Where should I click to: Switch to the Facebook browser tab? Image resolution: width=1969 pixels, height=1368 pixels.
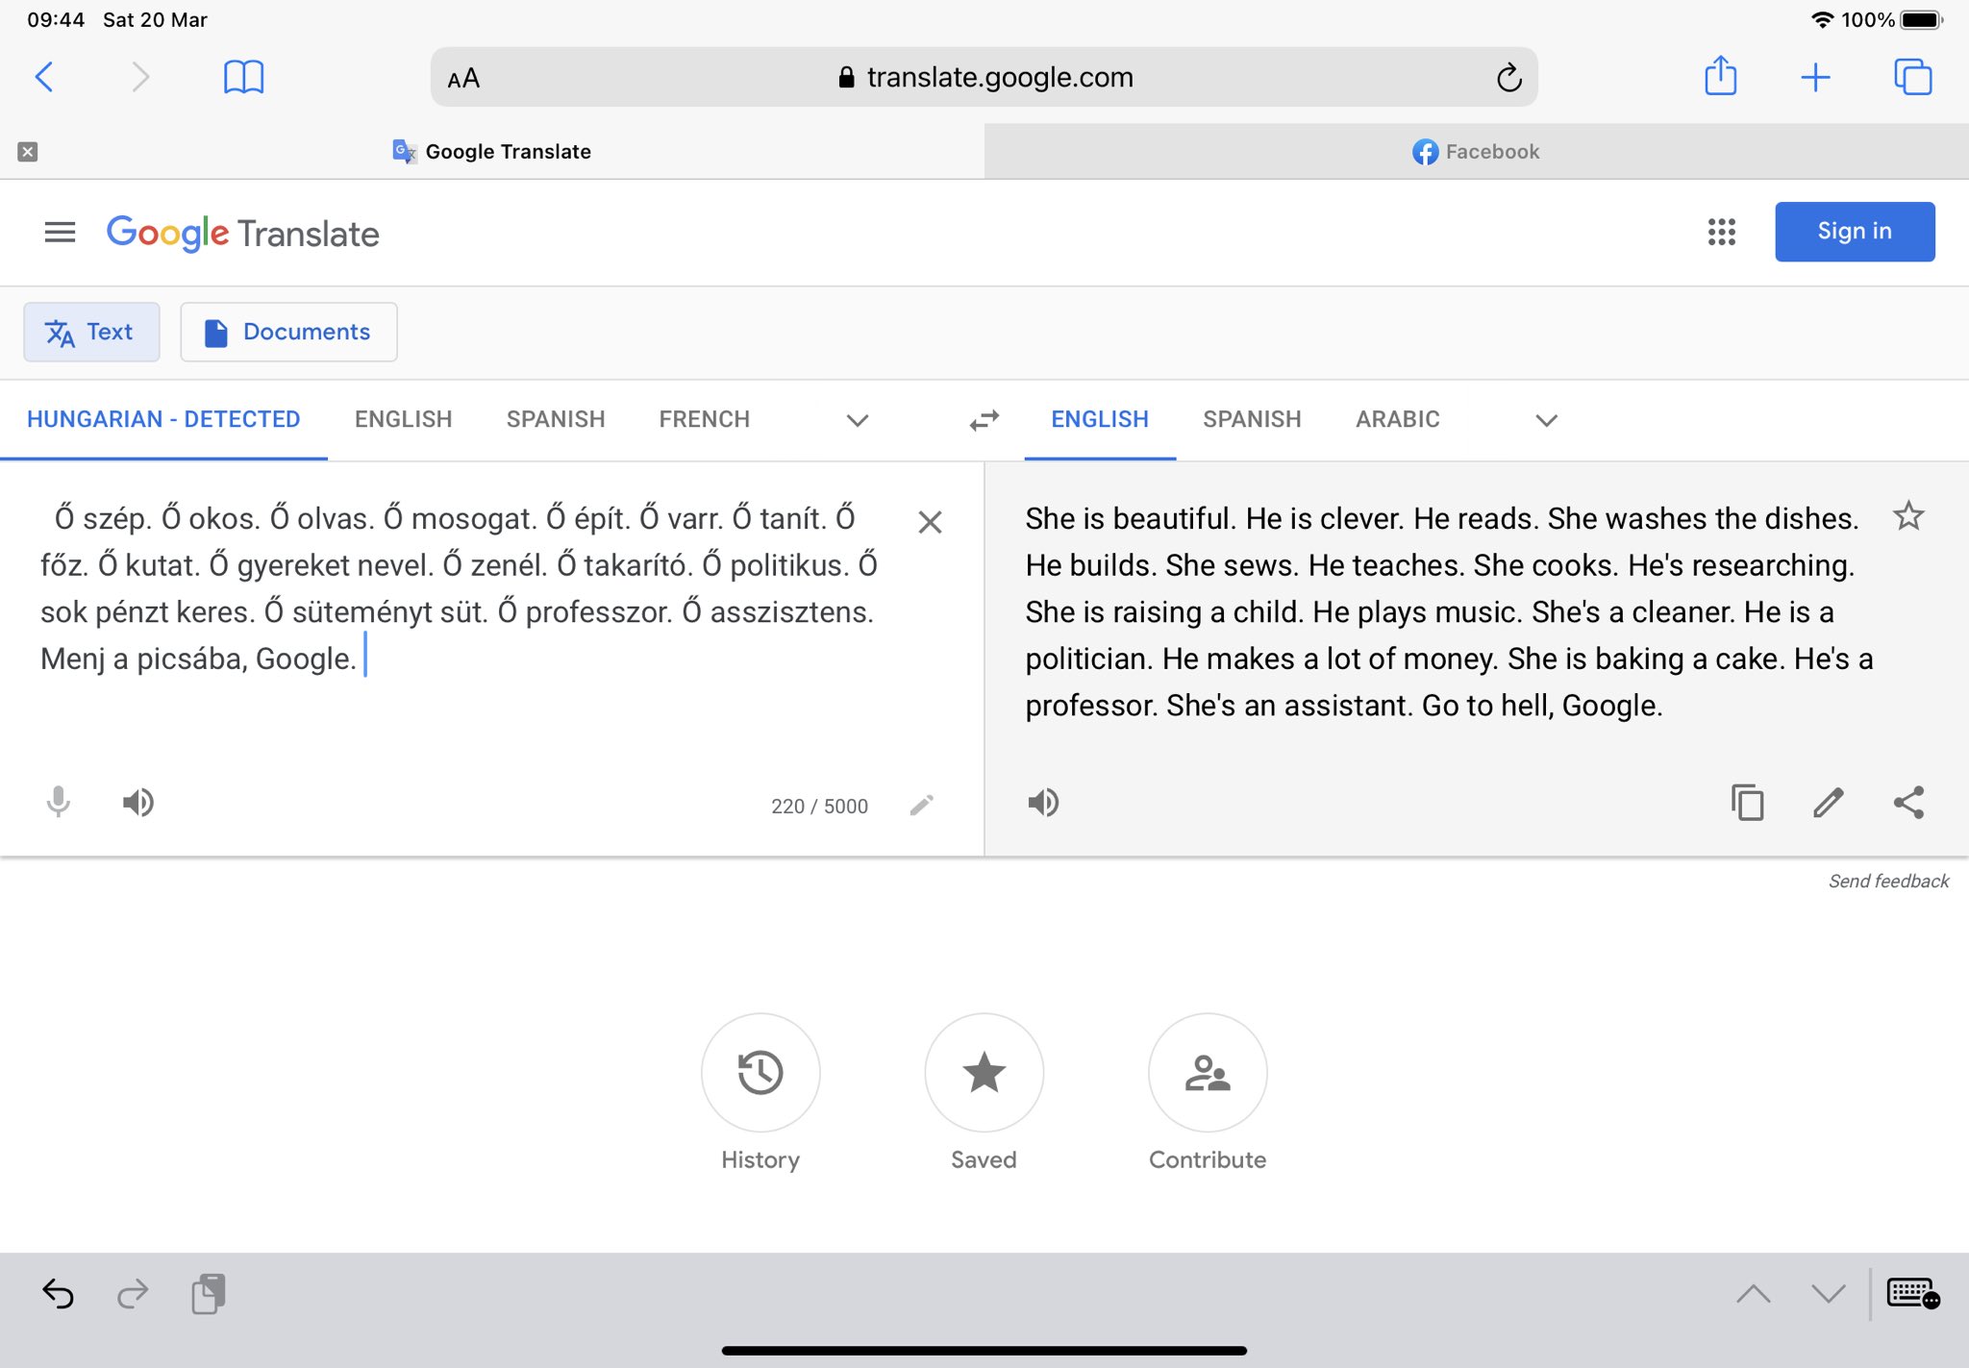1476,152
